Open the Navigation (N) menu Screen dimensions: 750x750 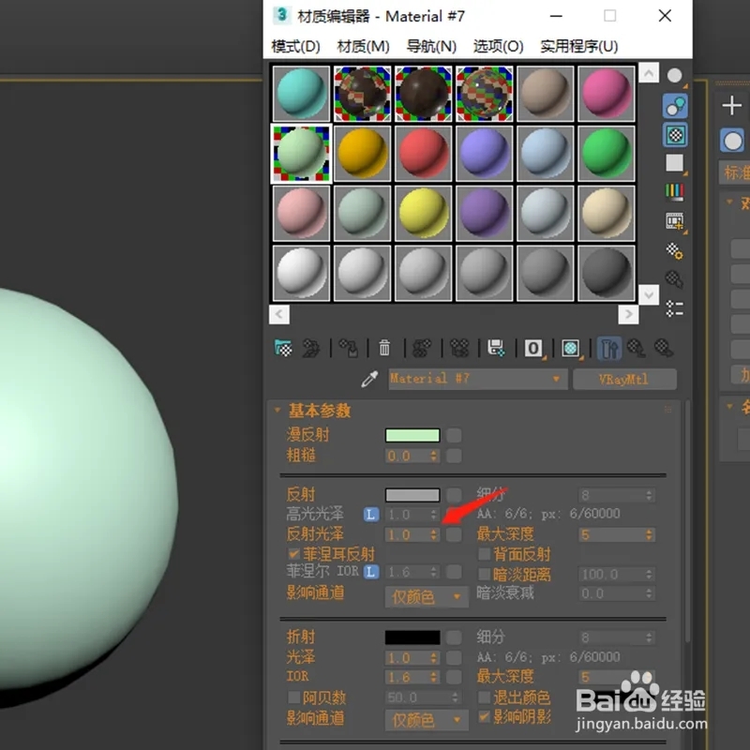pyautogui.click(x=431, y=46)
